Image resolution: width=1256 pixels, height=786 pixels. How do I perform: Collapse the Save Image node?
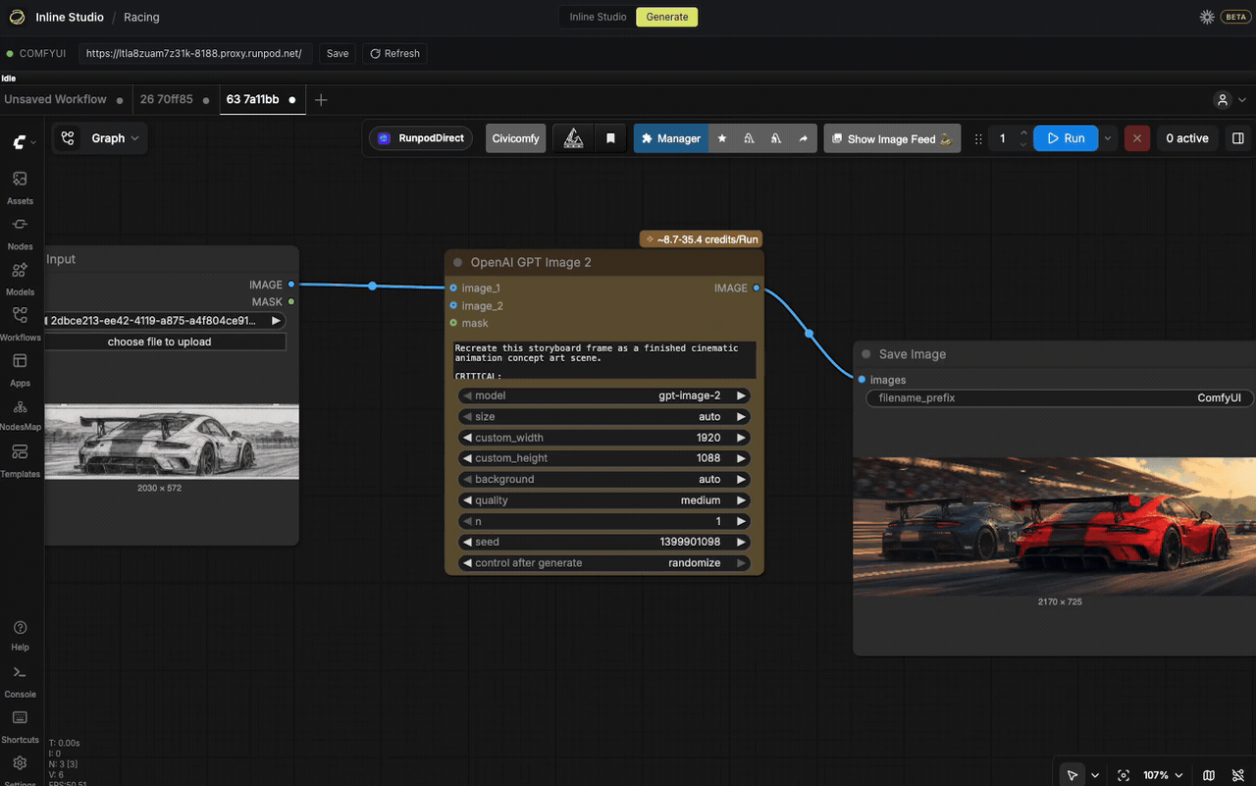(866, 354)
